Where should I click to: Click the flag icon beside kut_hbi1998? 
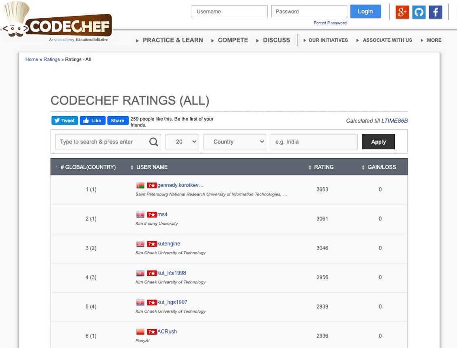[140, 273]
